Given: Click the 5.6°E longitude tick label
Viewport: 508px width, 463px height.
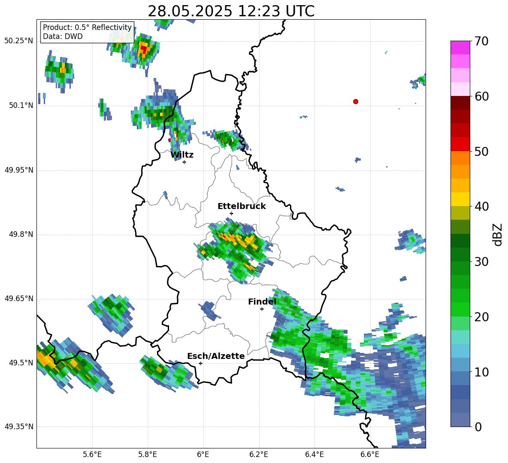Looking at the screenshot, I should click(92, 454).
